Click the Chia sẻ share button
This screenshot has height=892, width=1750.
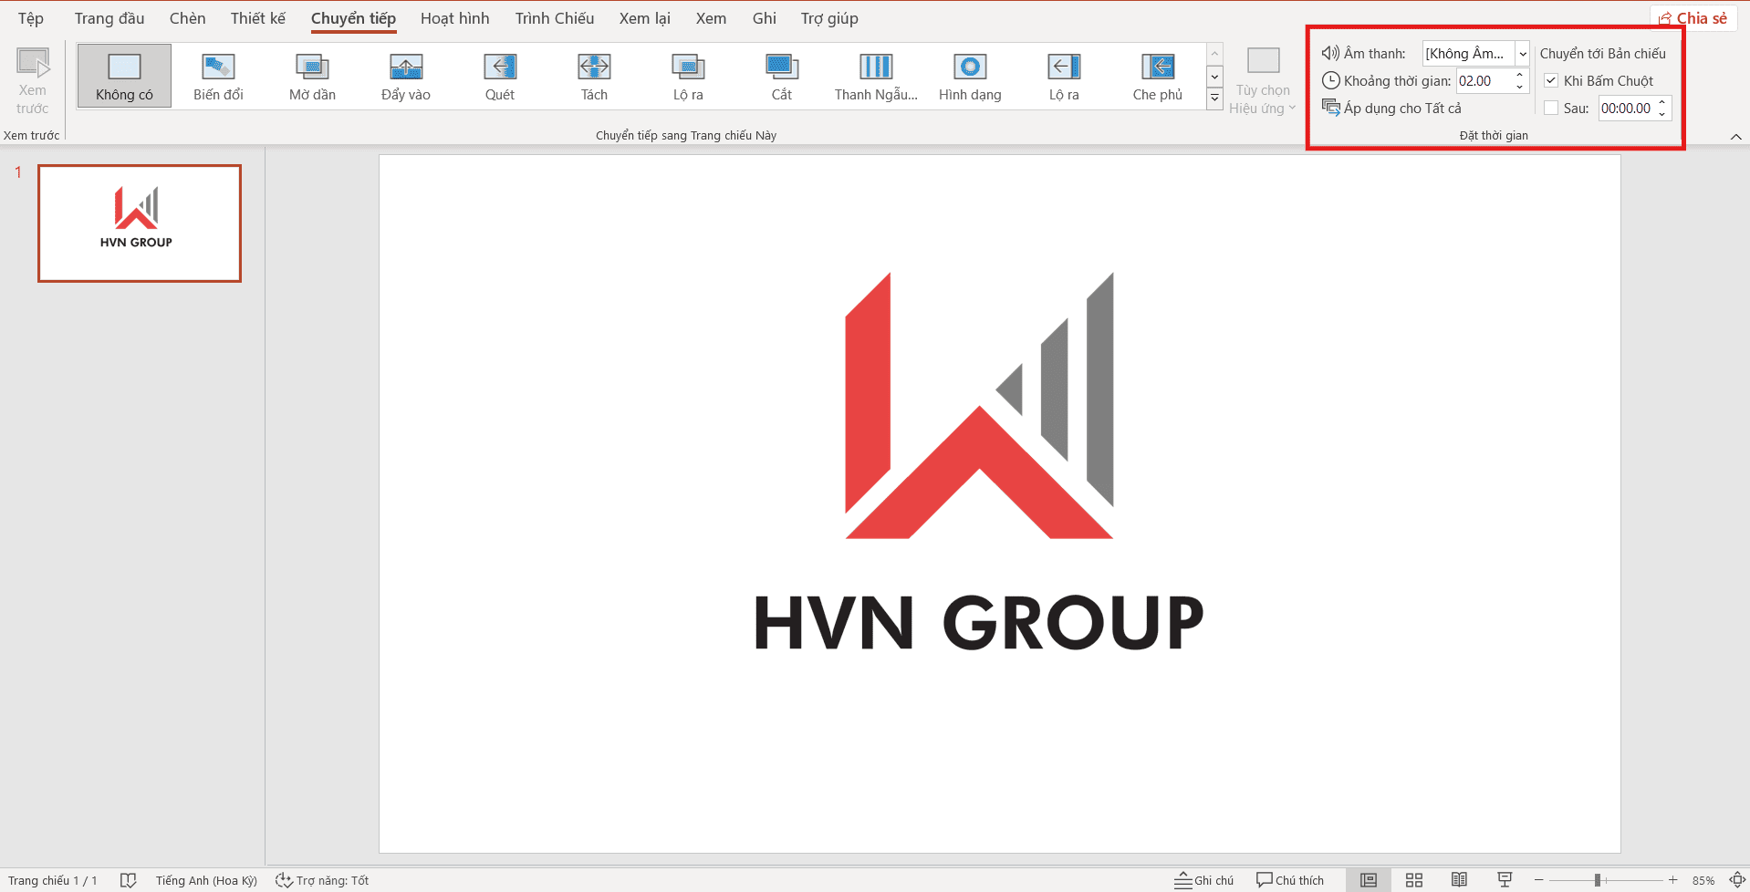click(1693, 18)
